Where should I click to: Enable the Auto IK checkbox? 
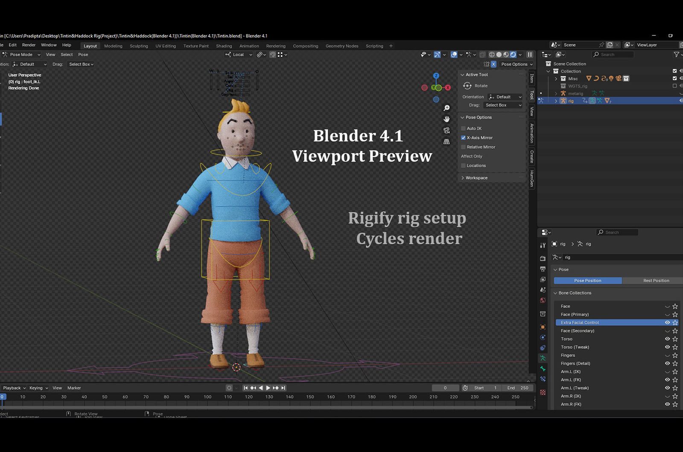tap(463, 128)
